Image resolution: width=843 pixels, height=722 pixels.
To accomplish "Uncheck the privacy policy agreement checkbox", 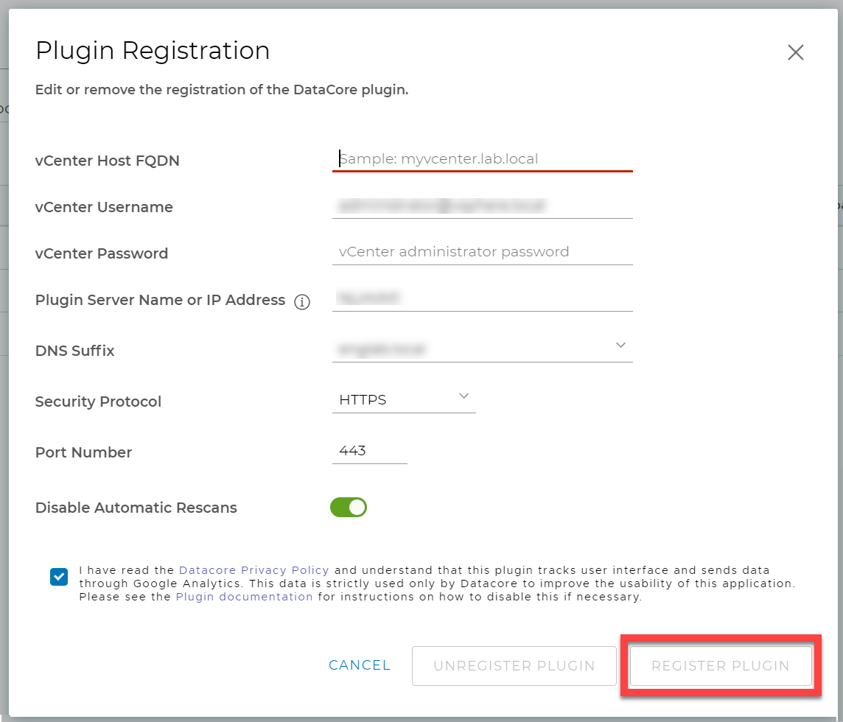I will pyautogui.click(x=59, y=577).
